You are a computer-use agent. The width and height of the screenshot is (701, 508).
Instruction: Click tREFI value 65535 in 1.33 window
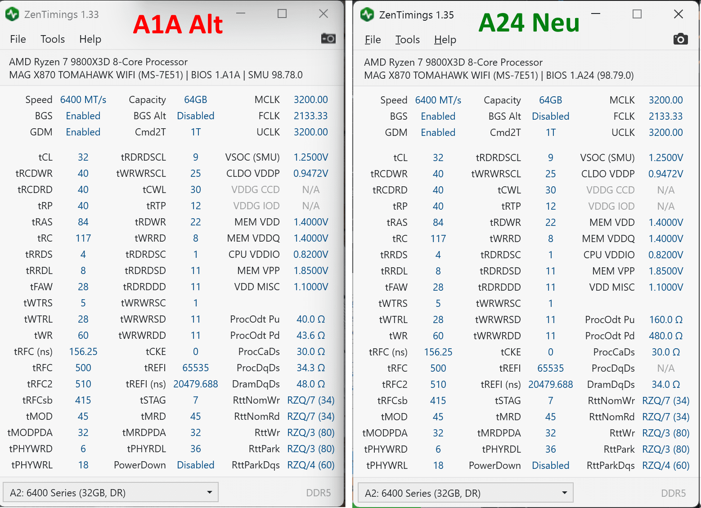pyautogui.click(x=196, y=368)
